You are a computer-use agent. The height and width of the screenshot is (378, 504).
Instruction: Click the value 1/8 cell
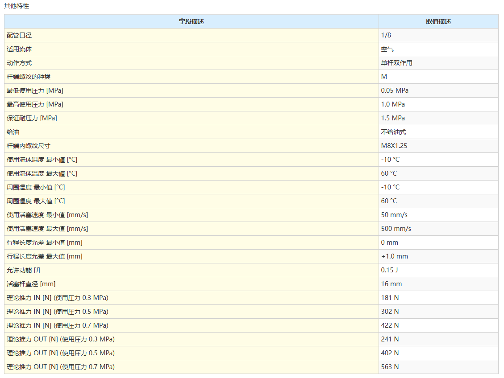click(386, 35)
